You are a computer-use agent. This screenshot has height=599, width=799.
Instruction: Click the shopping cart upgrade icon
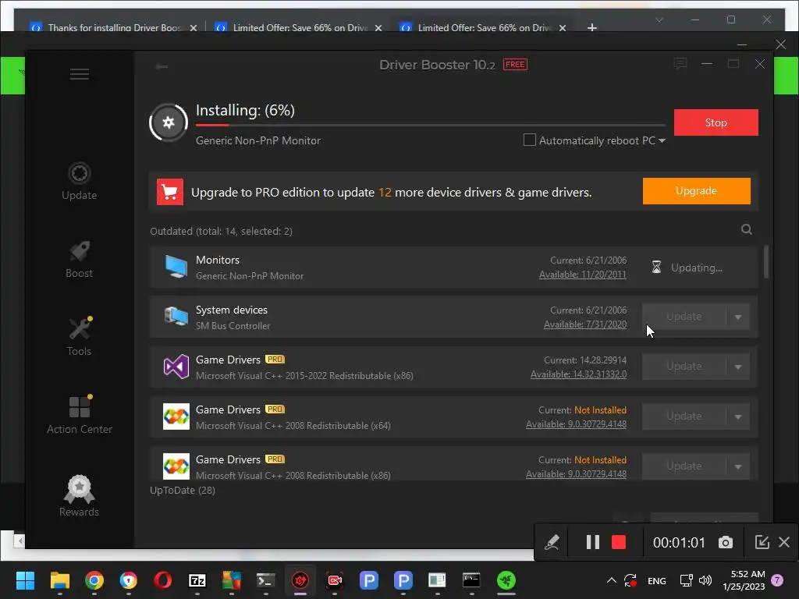169,192
